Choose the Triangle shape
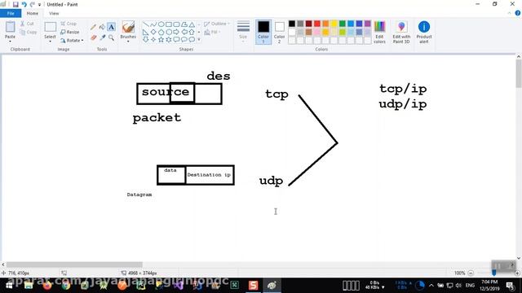This screenshot has height=293, width=522. point(192,24)
